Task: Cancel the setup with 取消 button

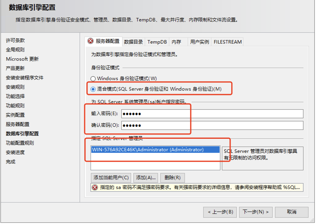Action: click(291, 212)
